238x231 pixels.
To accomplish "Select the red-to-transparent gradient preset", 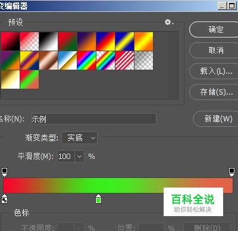I will click(x=30, y=42).
